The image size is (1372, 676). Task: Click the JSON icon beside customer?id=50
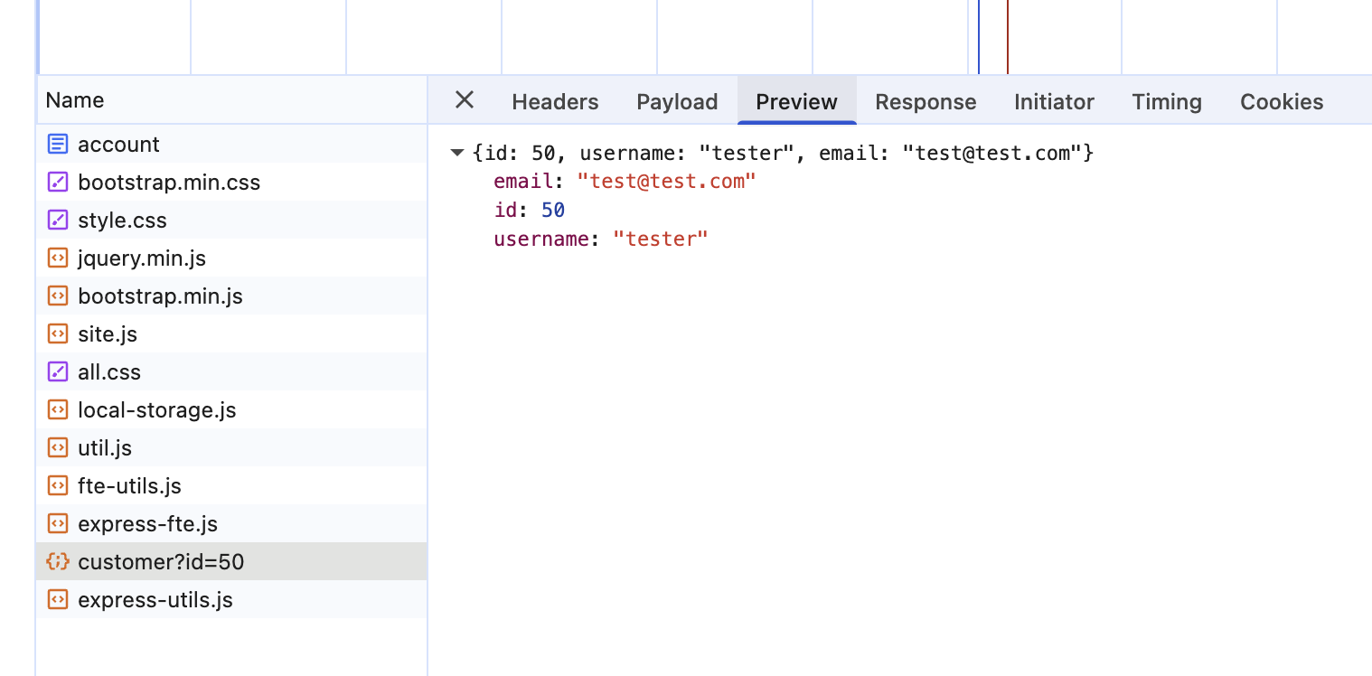[x=57, y=561]
